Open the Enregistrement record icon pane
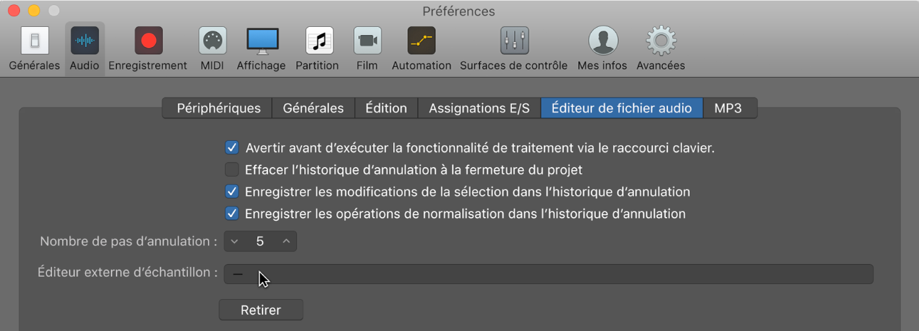 point(148,41)
